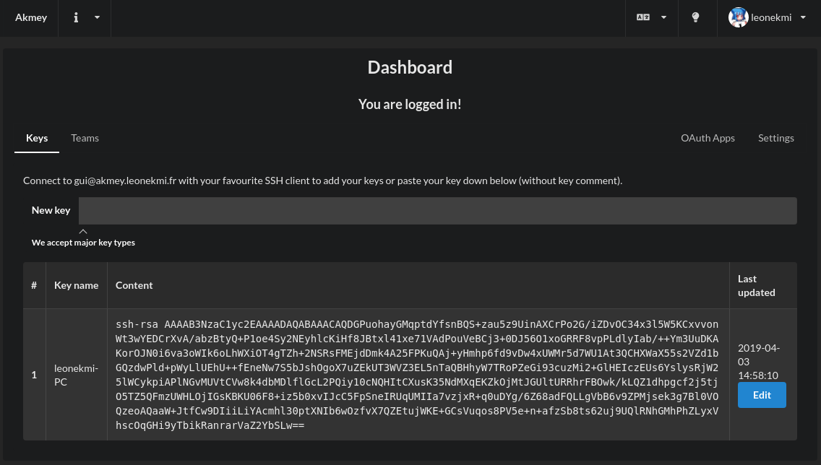Viewport: 821px width, 465px height.
Task: Focus the New key input field
Action: (x=438, y=211)
